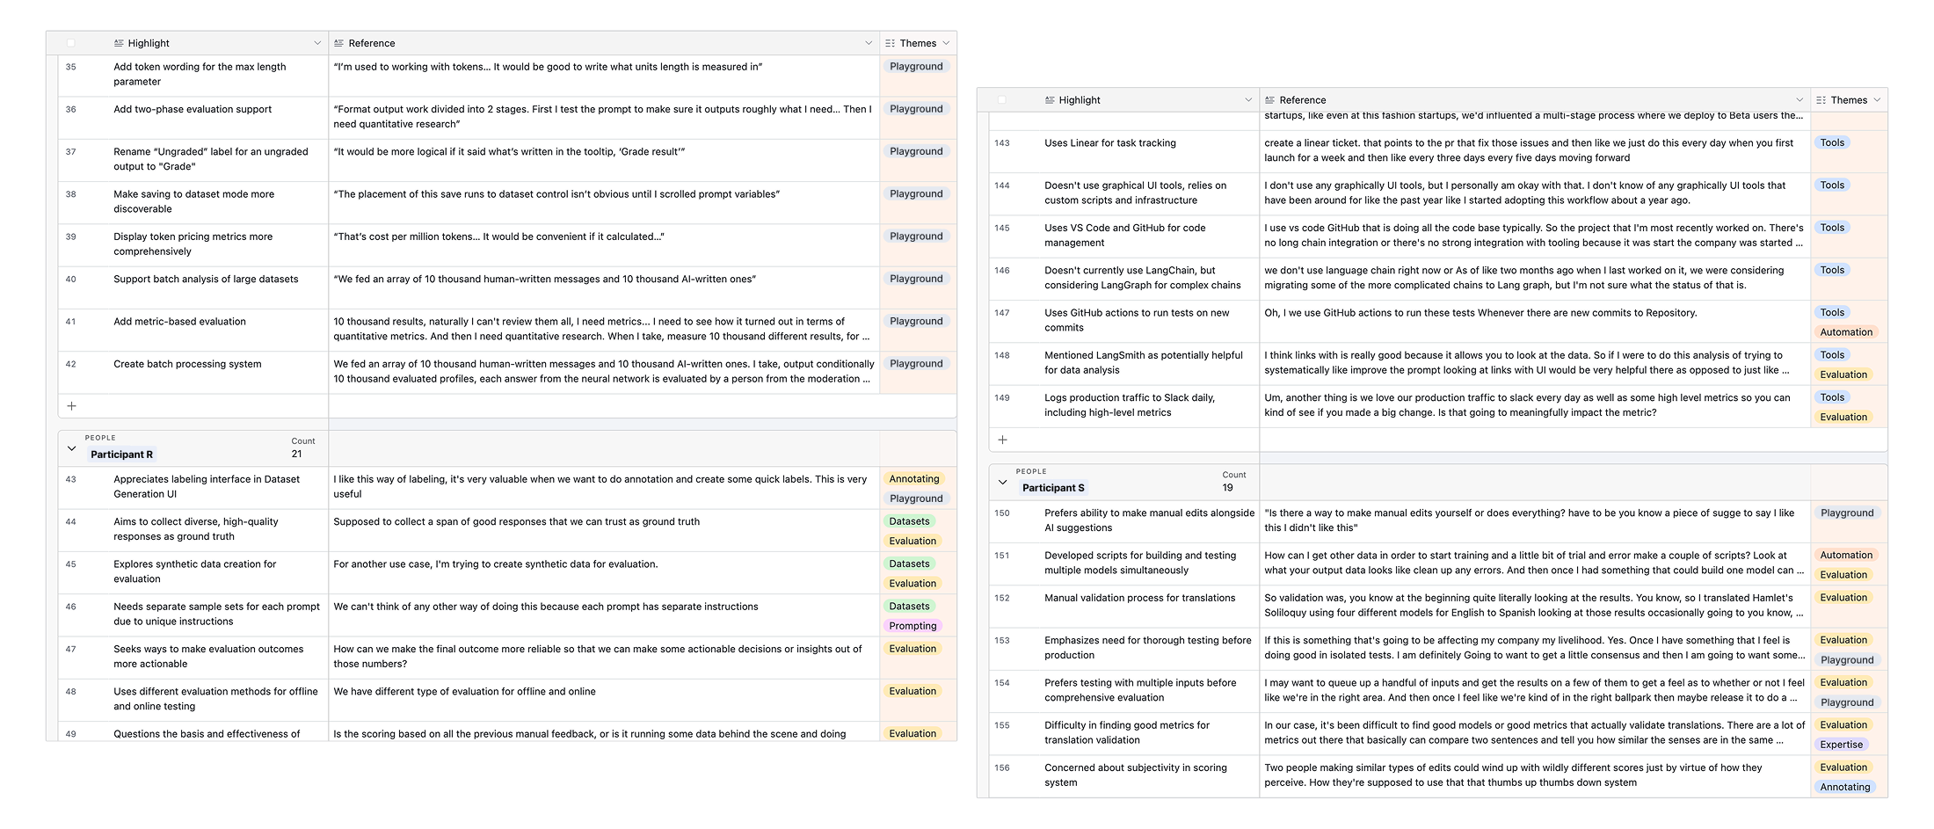The image size is (1934, 829).
Task: Click the Playground tag in row 35
Action: pyautogui.click(x=916, y=67)
